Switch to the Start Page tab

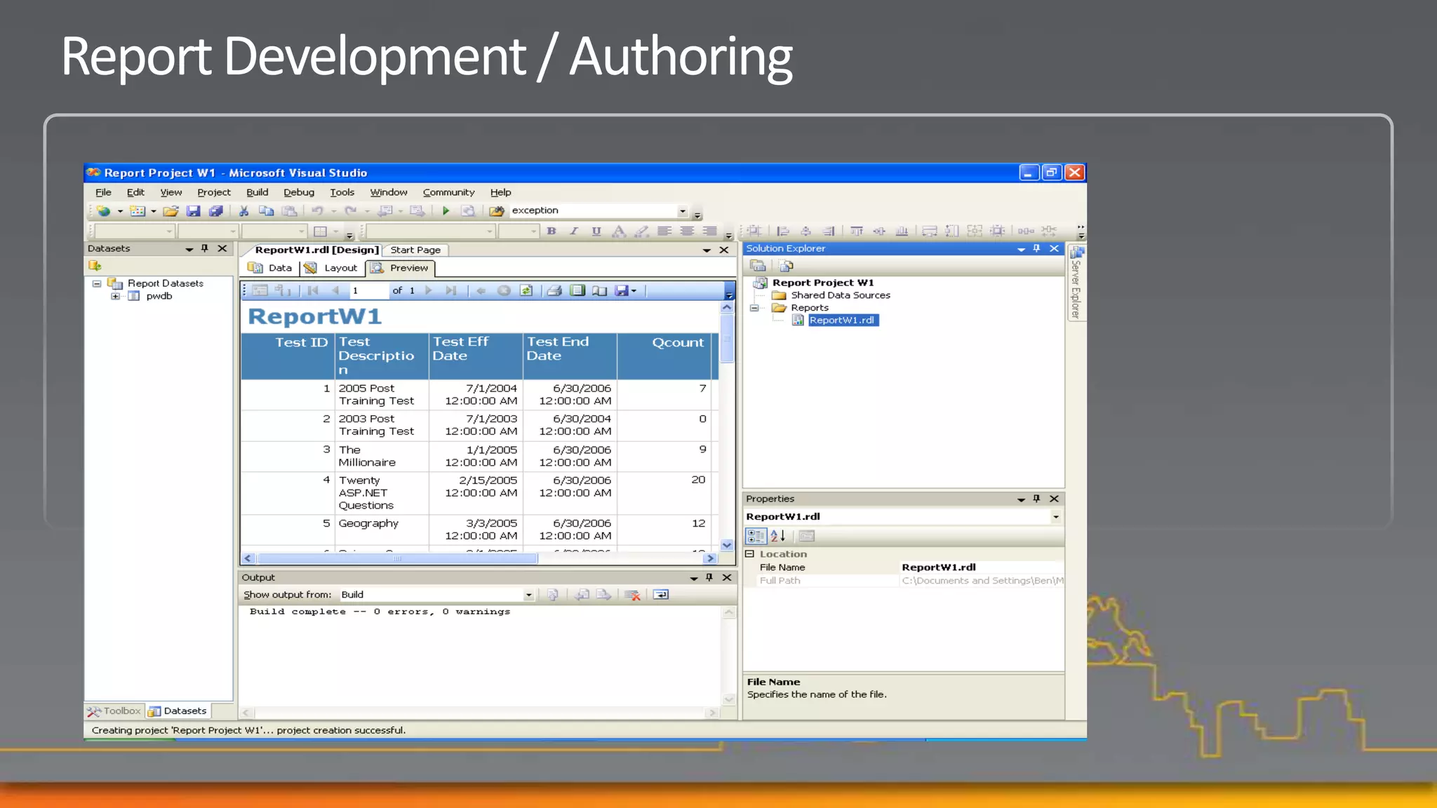click(x=415, y=250)
